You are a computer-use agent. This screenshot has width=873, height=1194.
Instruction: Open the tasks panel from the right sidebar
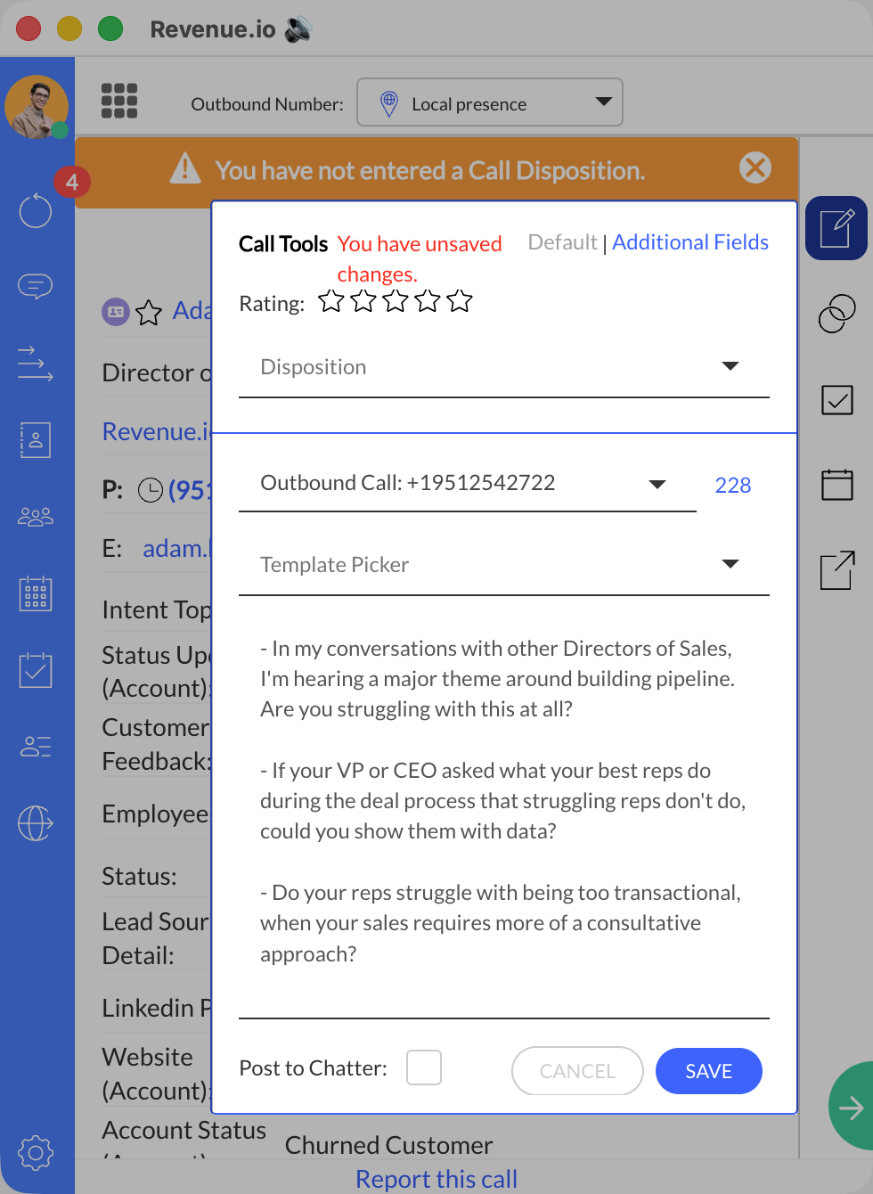[836, 400]
